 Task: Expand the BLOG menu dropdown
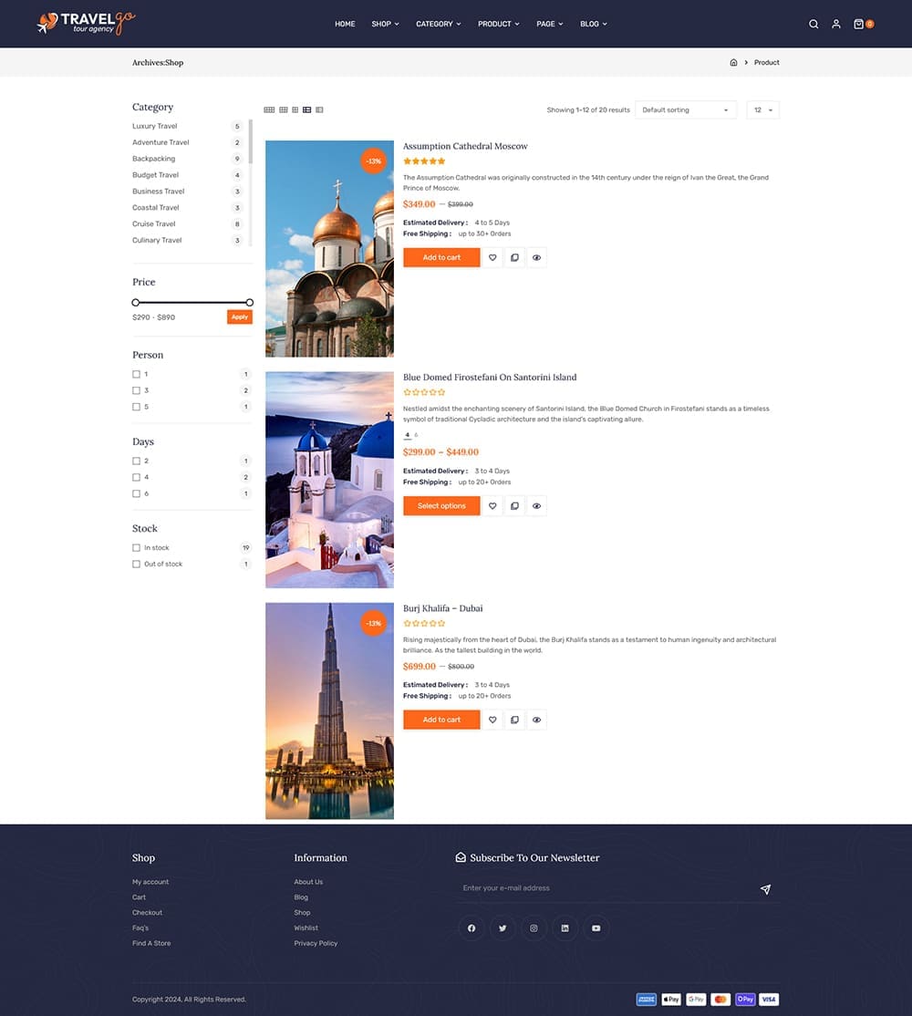pos(594,24)
